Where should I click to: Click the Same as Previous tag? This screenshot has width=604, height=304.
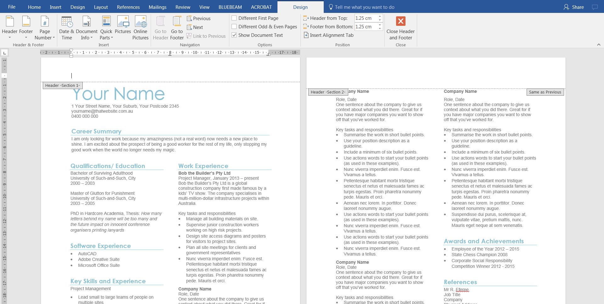tap(545, 92)
